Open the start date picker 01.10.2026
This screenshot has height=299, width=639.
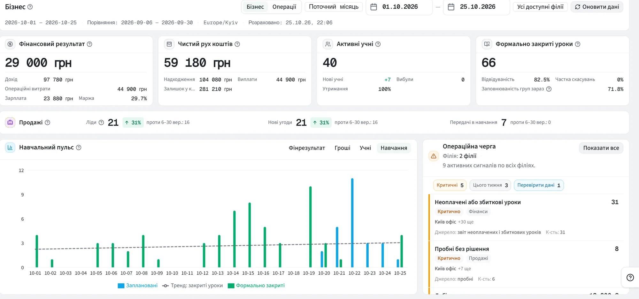pos(399,7)
